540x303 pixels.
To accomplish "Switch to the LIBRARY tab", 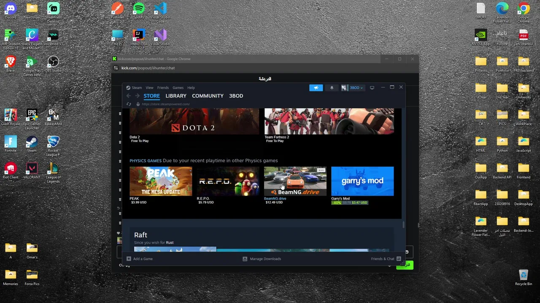I will coord(176,96).
